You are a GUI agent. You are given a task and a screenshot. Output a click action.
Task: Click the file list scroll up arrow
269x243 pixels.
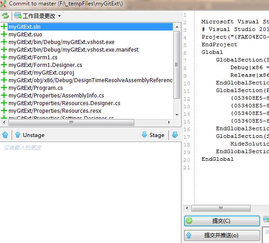point(177,27)
